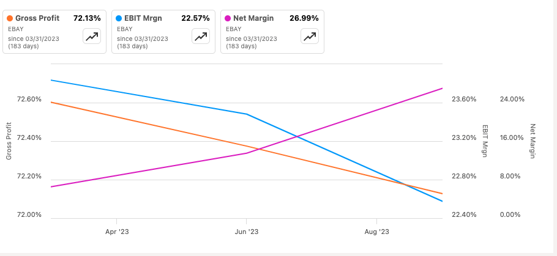Click the blue EBIT Mrgn legend dot
This screenshot has width=557, height=256.
(x=119, y=18)
